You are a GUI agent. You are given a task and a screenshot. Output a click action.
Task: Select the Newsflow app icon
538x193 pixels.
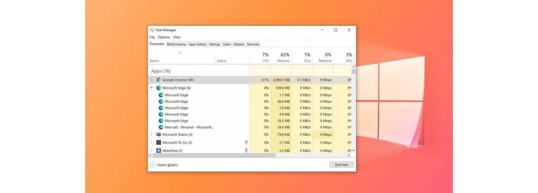coord(159,150)
